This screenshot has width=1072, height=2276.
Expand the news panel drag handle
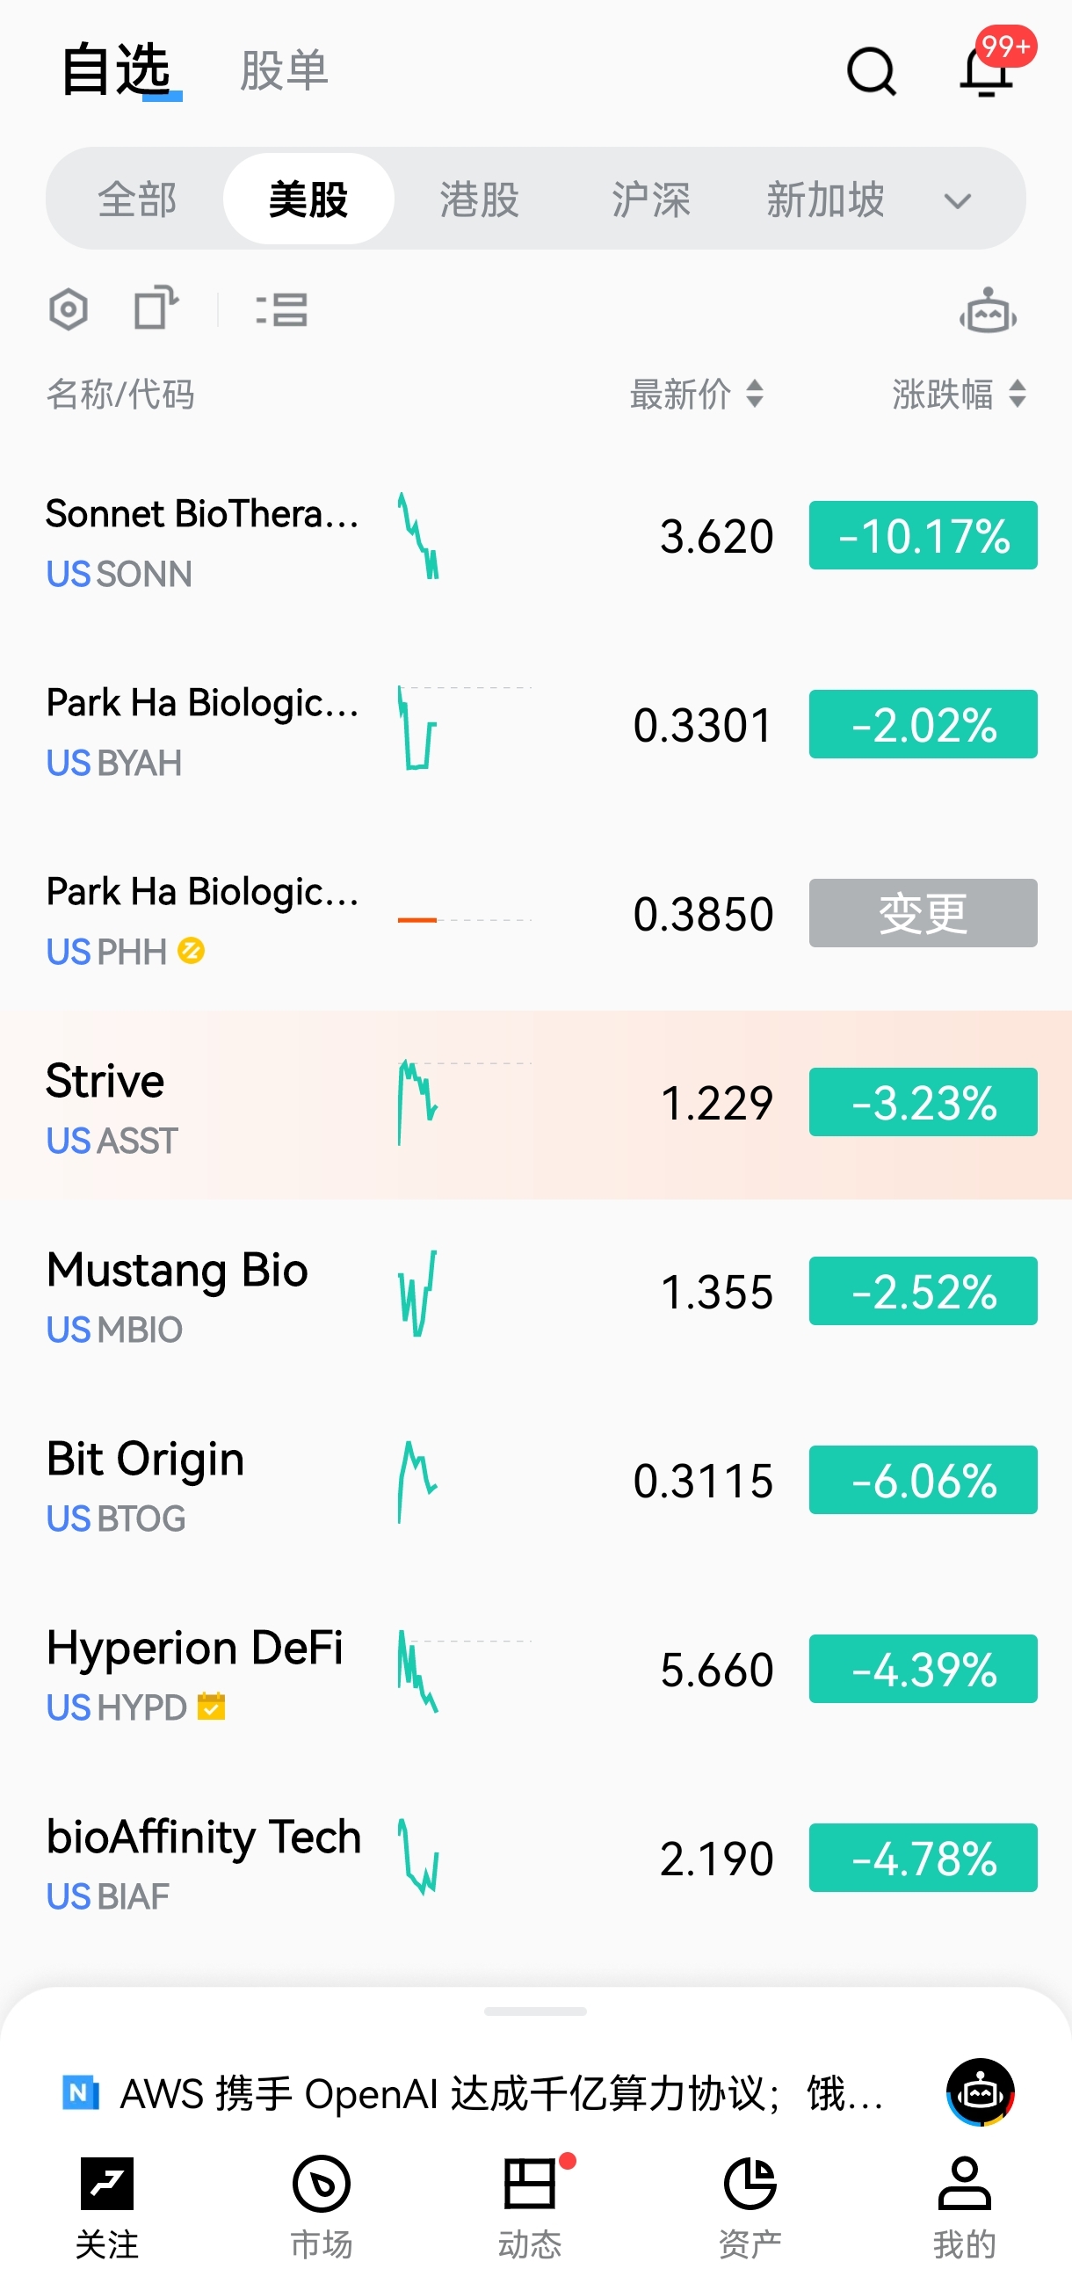coord(535,2011)
